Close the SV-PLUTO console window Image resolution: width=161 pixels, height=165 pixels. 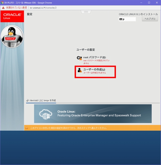click(x=157, y=3)
